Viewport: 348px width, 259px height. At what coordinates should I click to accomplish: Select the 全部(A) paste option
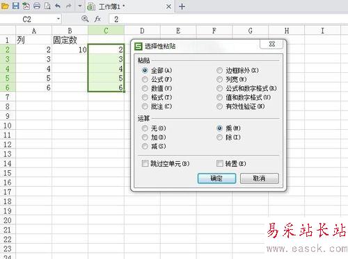click(x=157, y=70)
